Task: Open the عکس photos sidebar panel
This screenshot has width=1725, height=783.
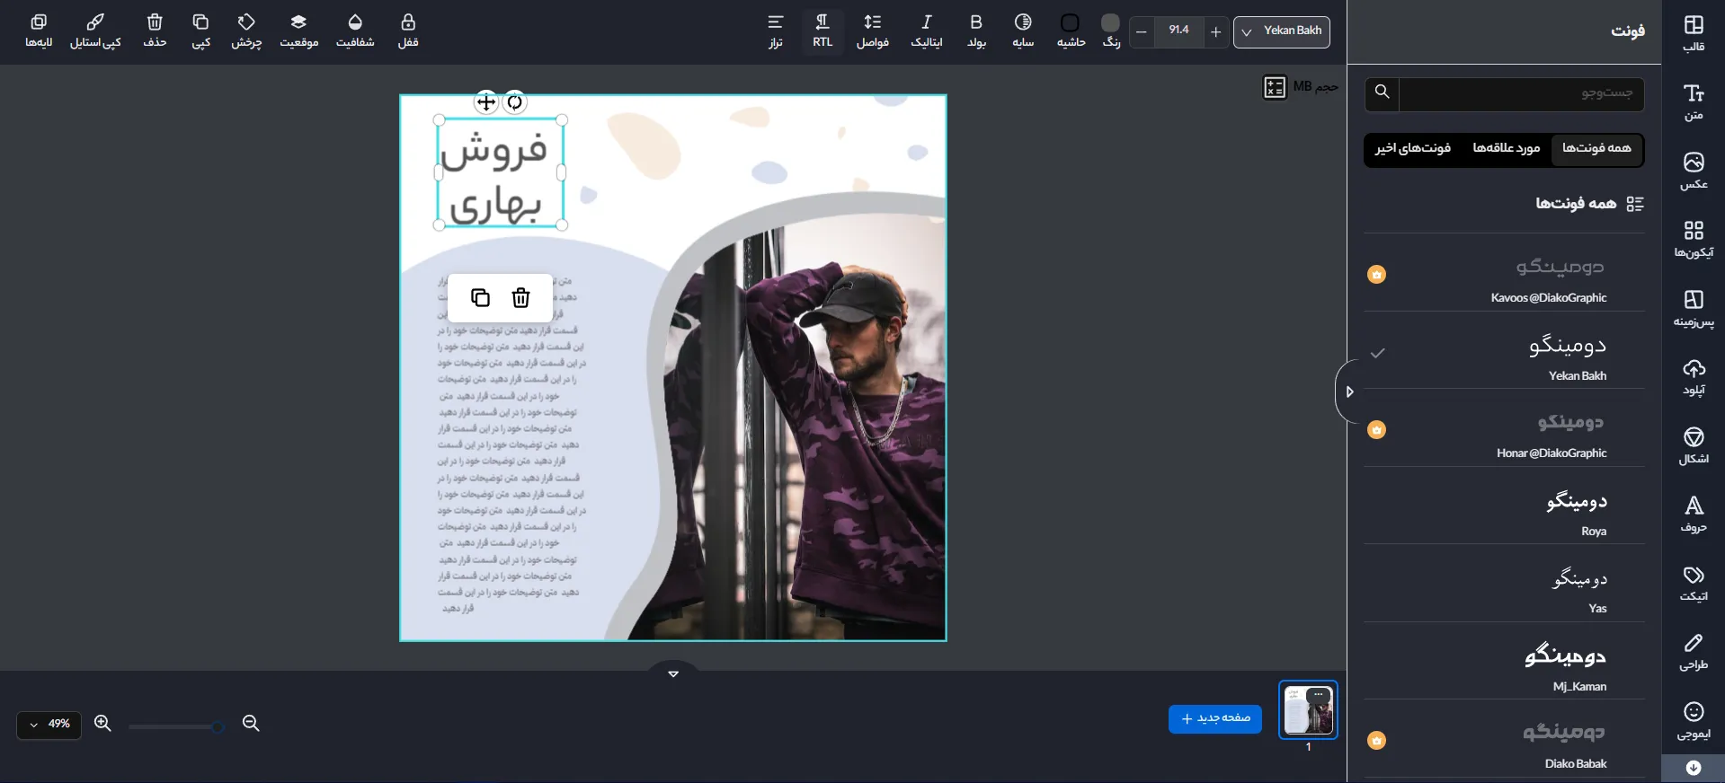Action: point(1694,171)
